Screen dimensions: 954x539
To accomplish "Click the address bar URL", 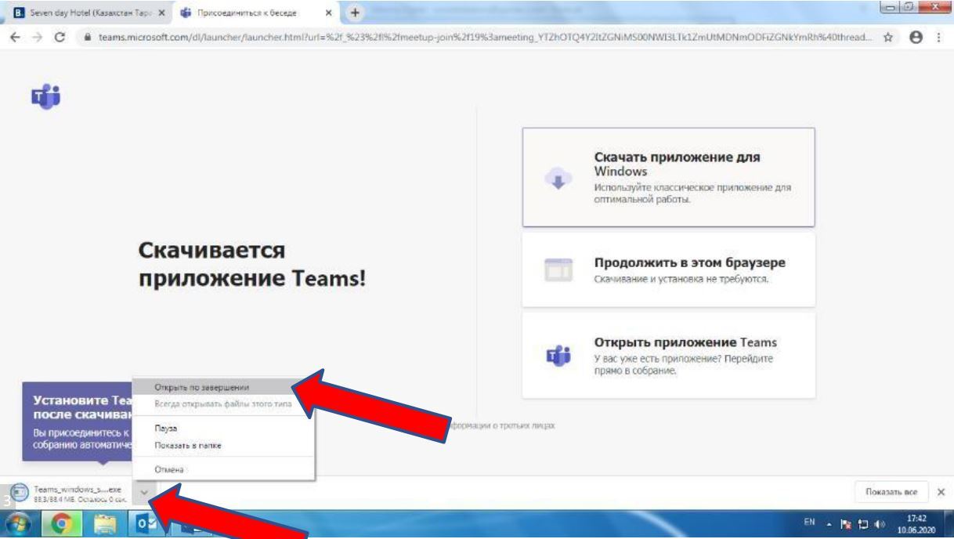I will (x=484, y=37).
